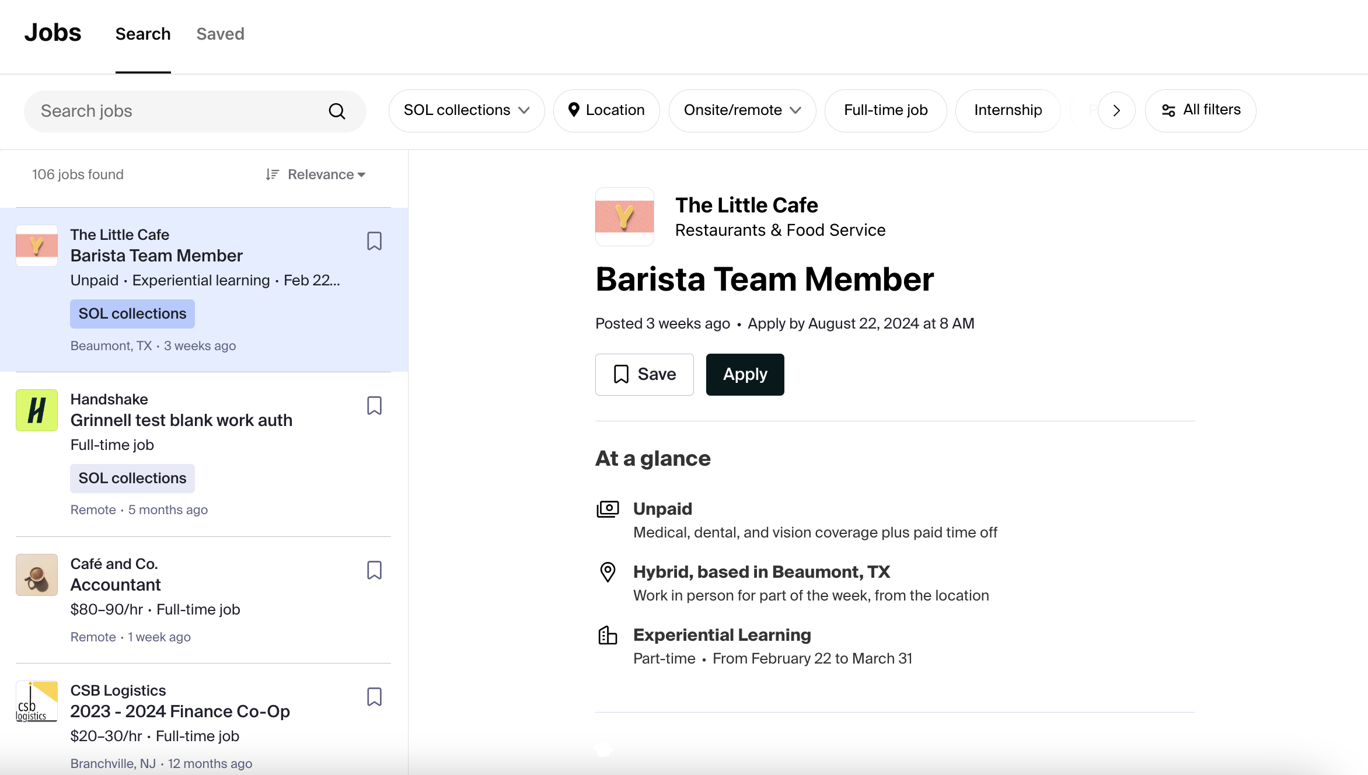Click the magnifying glass search icon
The width and height of the screenshot is (1368, 775).
pyautogui.click(x=337, y=111)
